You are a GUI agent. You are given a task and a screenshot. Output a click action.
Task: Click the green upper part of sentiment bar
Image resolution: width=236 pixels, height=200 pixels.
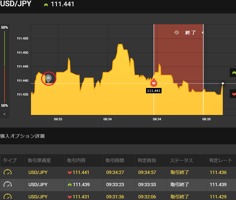point(4,49)
